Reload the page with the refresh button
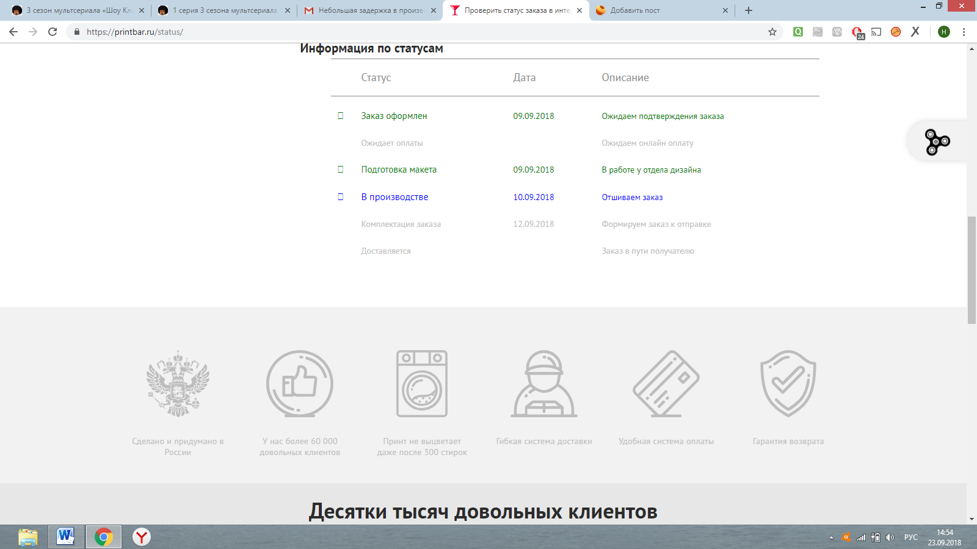 [53, 32]
